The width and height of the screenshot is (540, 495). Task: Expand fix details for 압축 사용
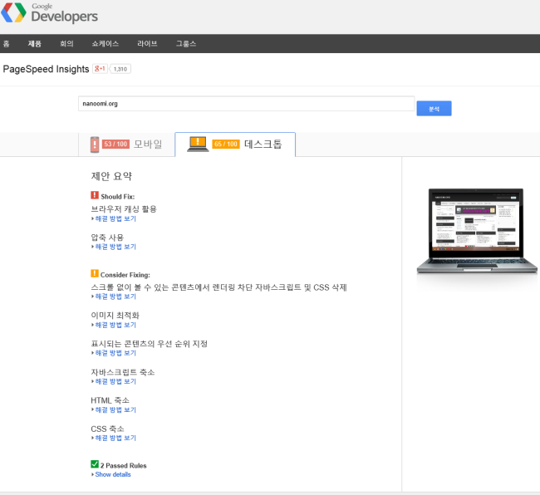coord(115,247)
